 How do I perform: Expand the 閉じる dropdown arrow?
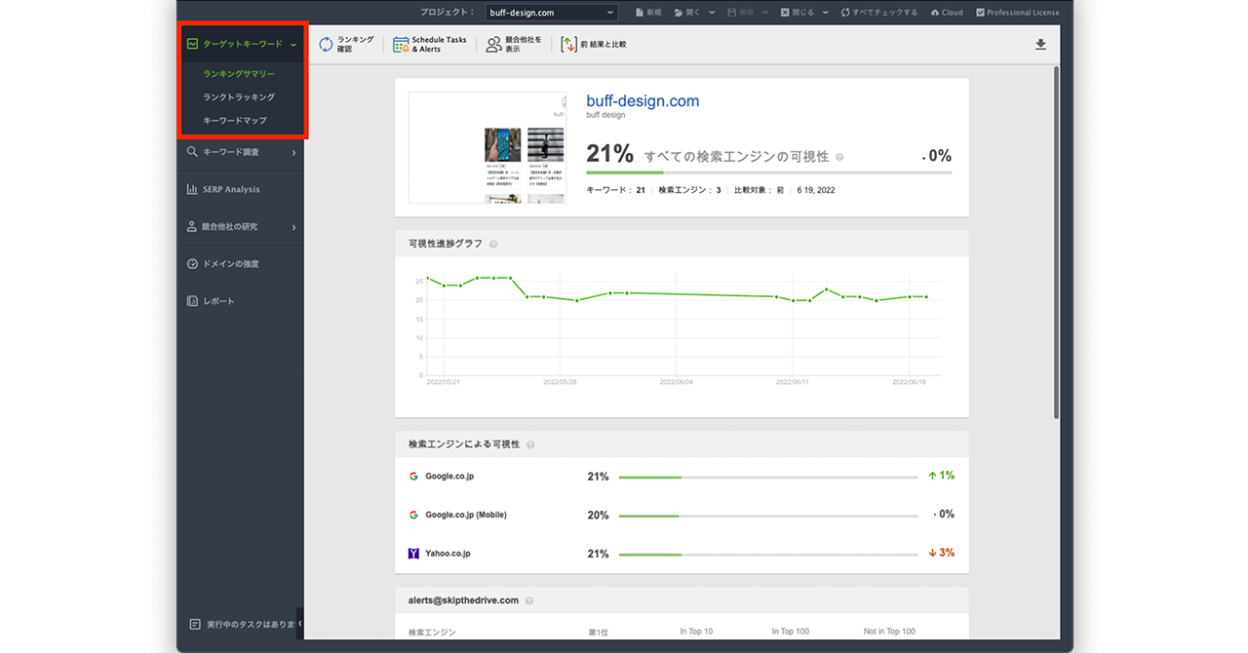click(x=825, y=13)
